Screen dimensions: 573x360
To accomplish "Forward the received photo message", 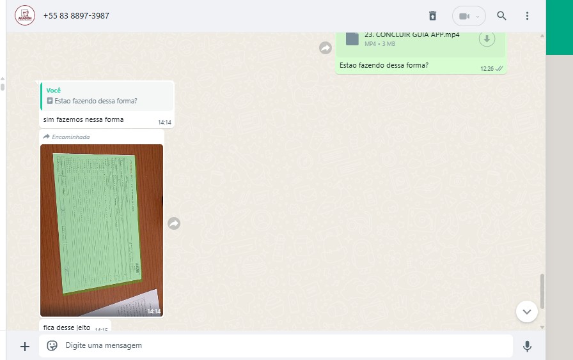I will coord(174,223).
